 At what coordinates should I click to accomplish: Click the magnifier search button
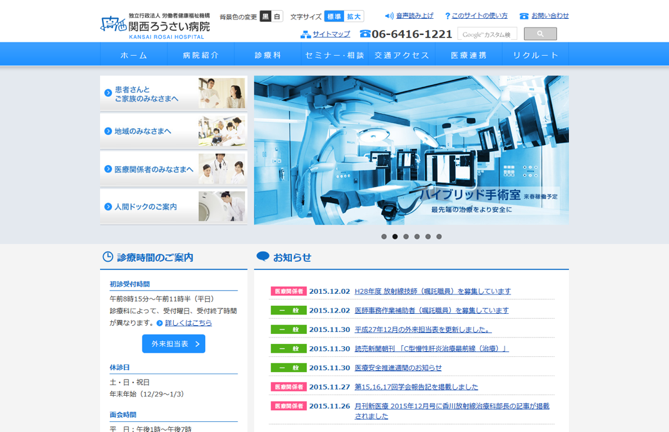tap(540, 34)
